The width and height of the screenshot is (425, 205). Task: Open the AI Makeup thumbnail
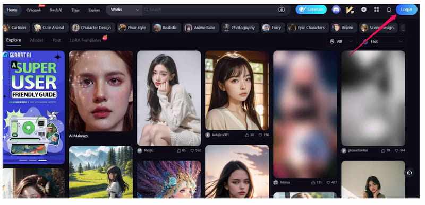tap(101, 91)
